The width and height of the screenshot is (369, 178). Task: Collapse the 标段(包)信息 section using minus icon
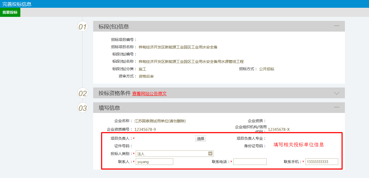[x=337, y=26]
